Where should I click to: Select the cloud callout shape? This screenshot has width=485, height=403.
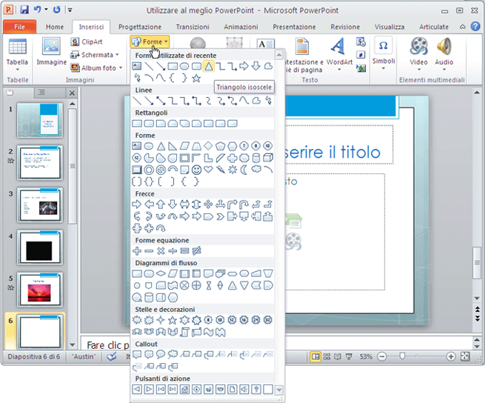tap(173, 354)
